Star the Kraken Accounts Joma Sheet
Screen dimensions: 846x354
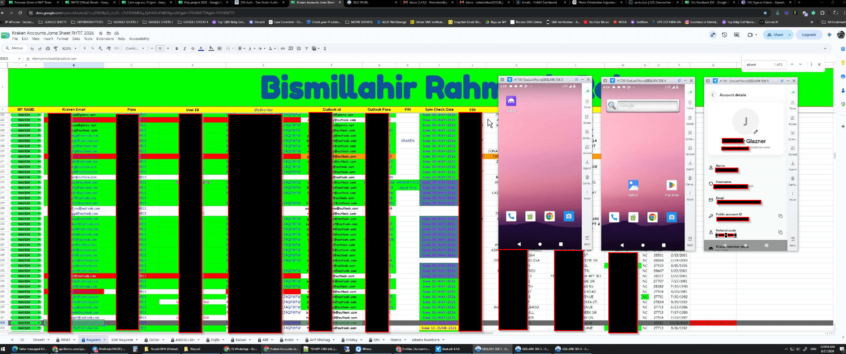click(x=101, y=33)
